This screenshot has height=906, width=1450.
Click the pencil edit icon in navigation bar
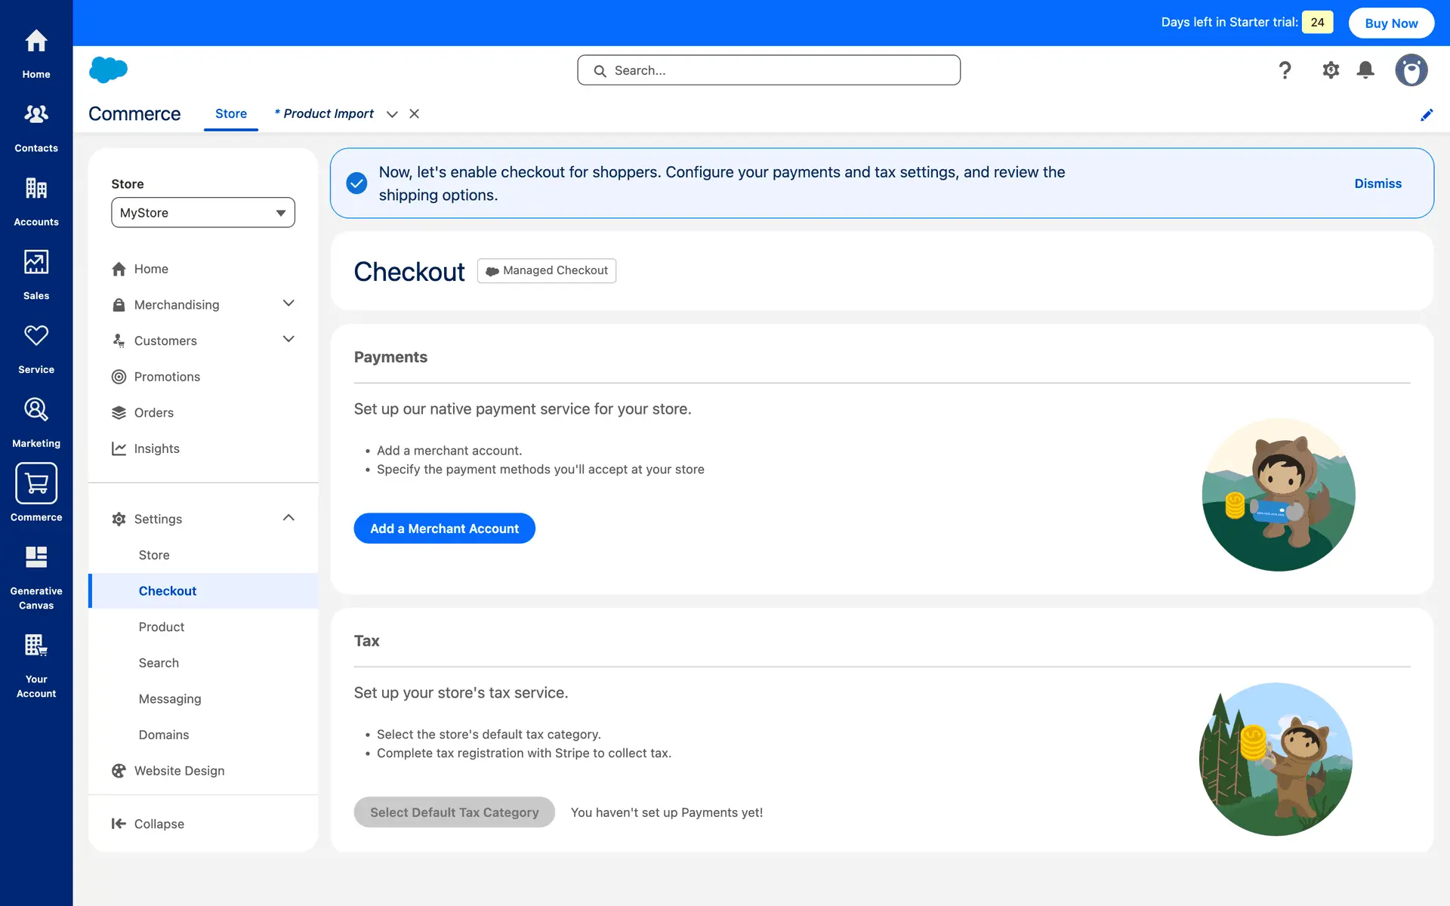coord(1426,115)
